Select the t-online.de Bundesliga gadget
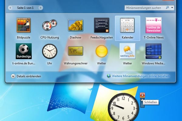Image resolution: width=182 pixels, height=121 pixels. 24,51
